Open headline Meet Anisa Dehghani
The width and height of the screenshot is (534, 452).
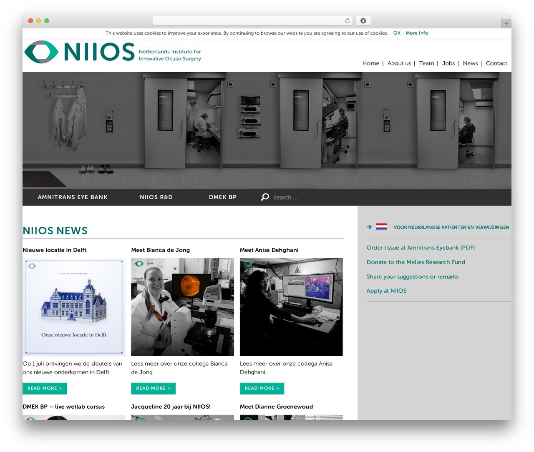269,250
